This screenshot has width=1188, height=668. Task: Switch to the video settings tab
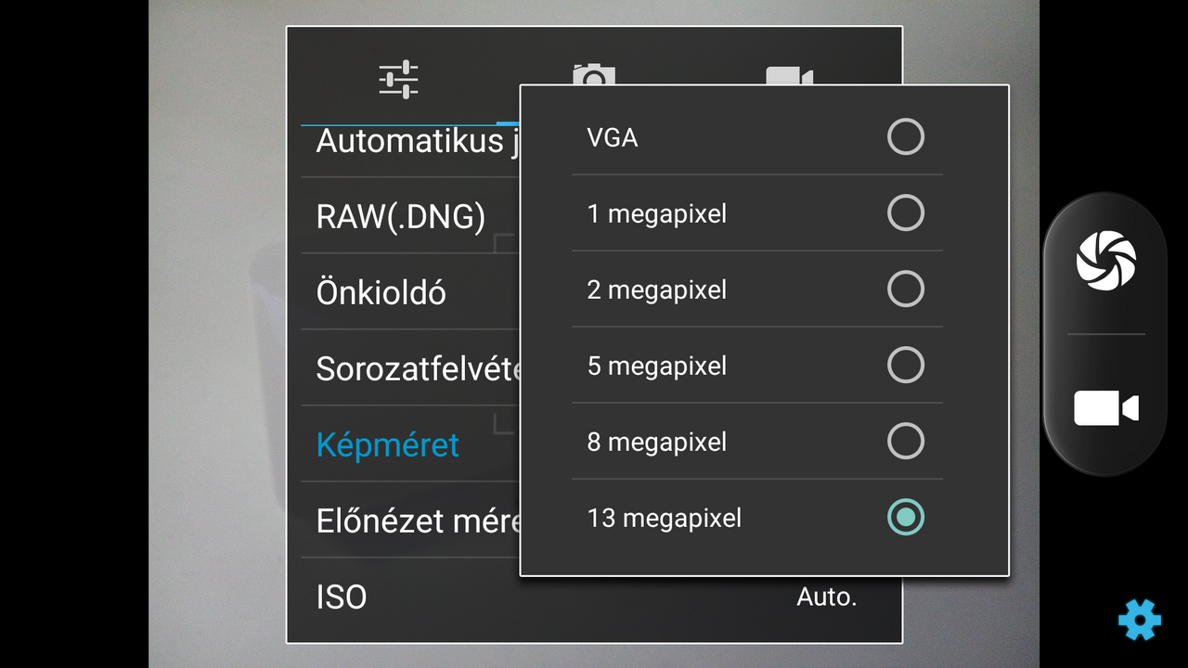[789, 74]
